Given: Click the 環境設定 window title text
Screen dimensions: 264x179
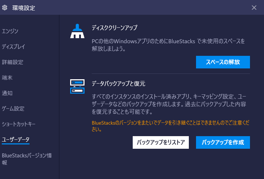Looking at the screenshot, I should point(24,8).
